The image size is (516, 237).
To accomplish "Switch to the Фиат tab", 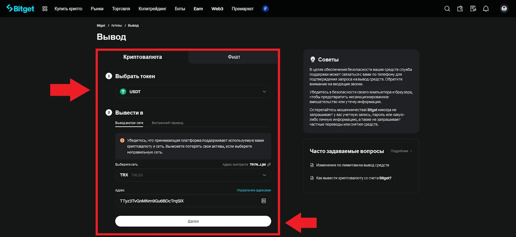I will [x=234, y=57].
